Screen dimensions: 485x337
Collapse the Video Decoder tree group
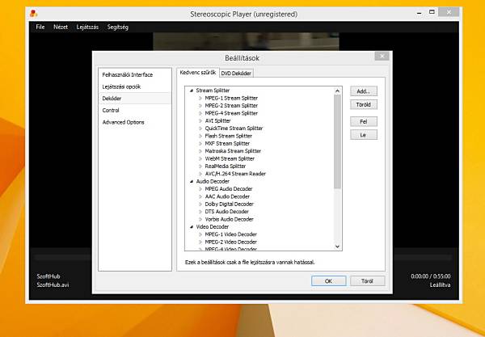[192, 227]
